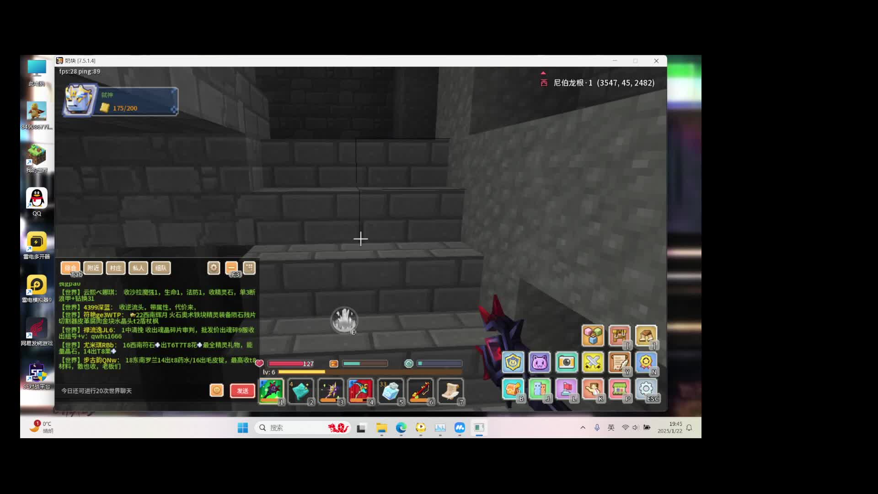The height and width of the screenshot is (494, 878).
Task: Click the crossed swords battle icon
Action: (593, 363)
